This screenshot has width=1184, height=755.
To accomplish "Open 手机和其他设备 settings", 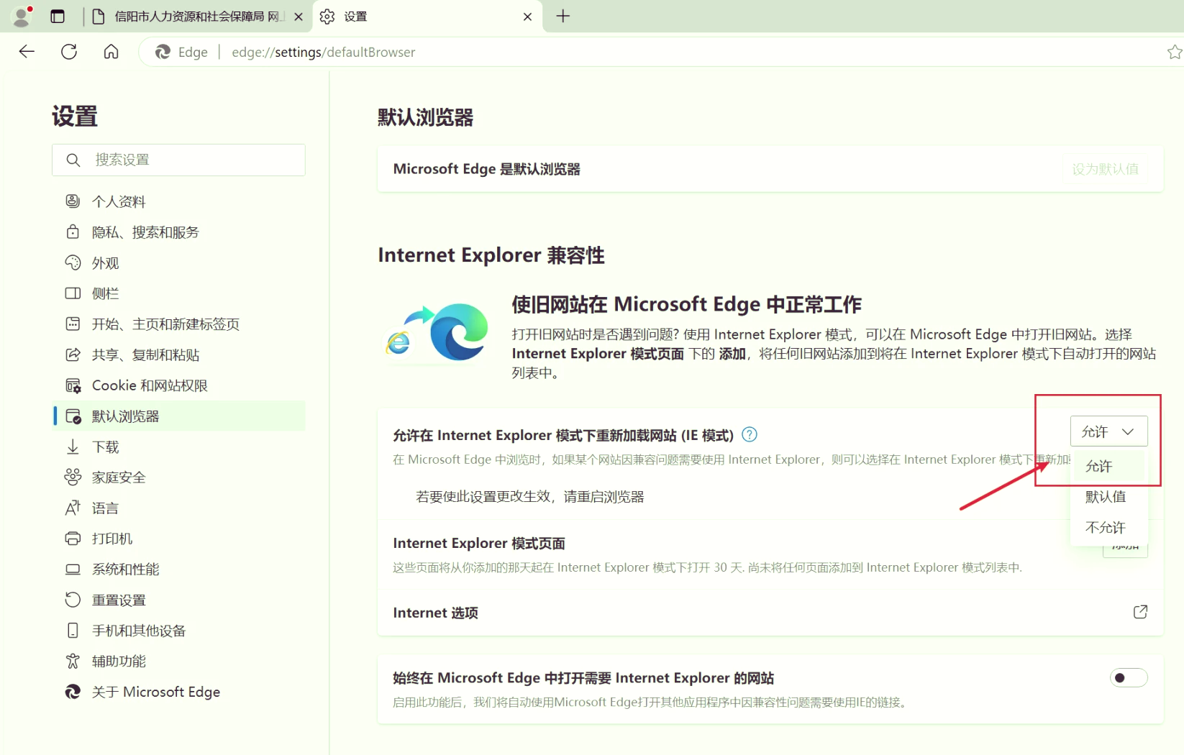I will pyautogui.click(x=179, y=631).
